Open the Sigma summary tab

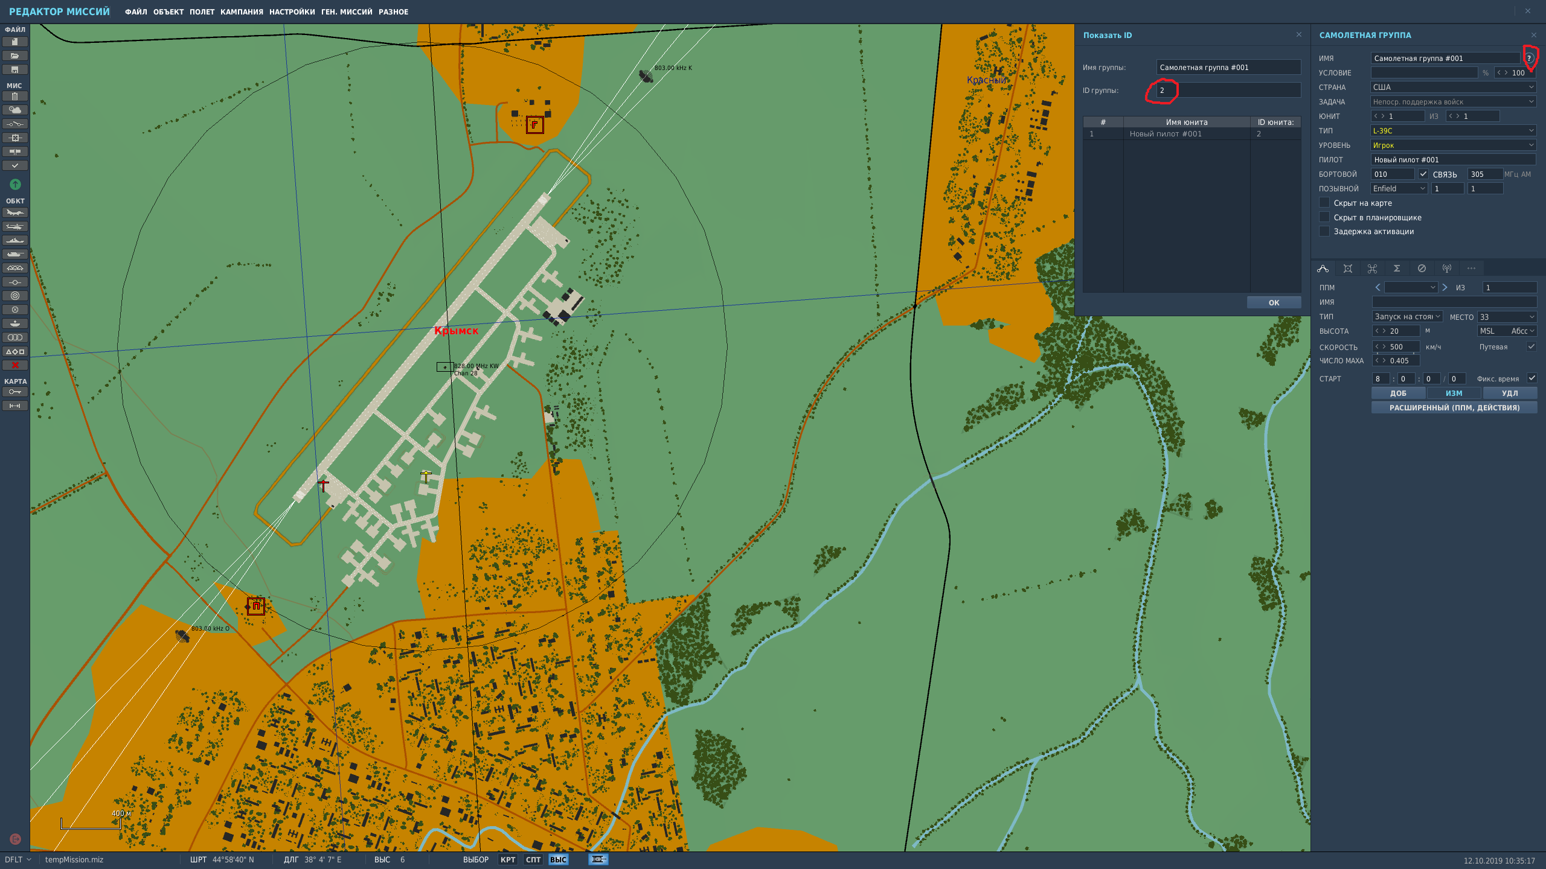1397,269
